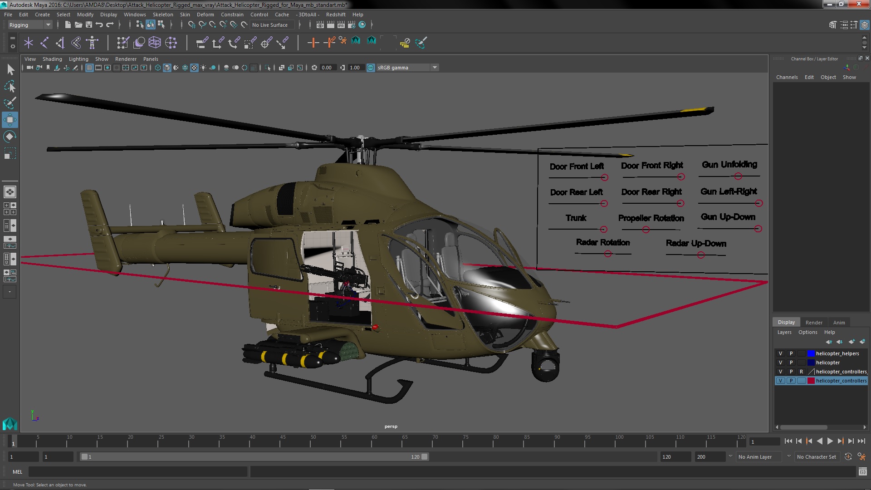The height and width of the screenshot is (490, 871).
Task: Select the Move tool in the toolbox
Action: tap(10, 120)
